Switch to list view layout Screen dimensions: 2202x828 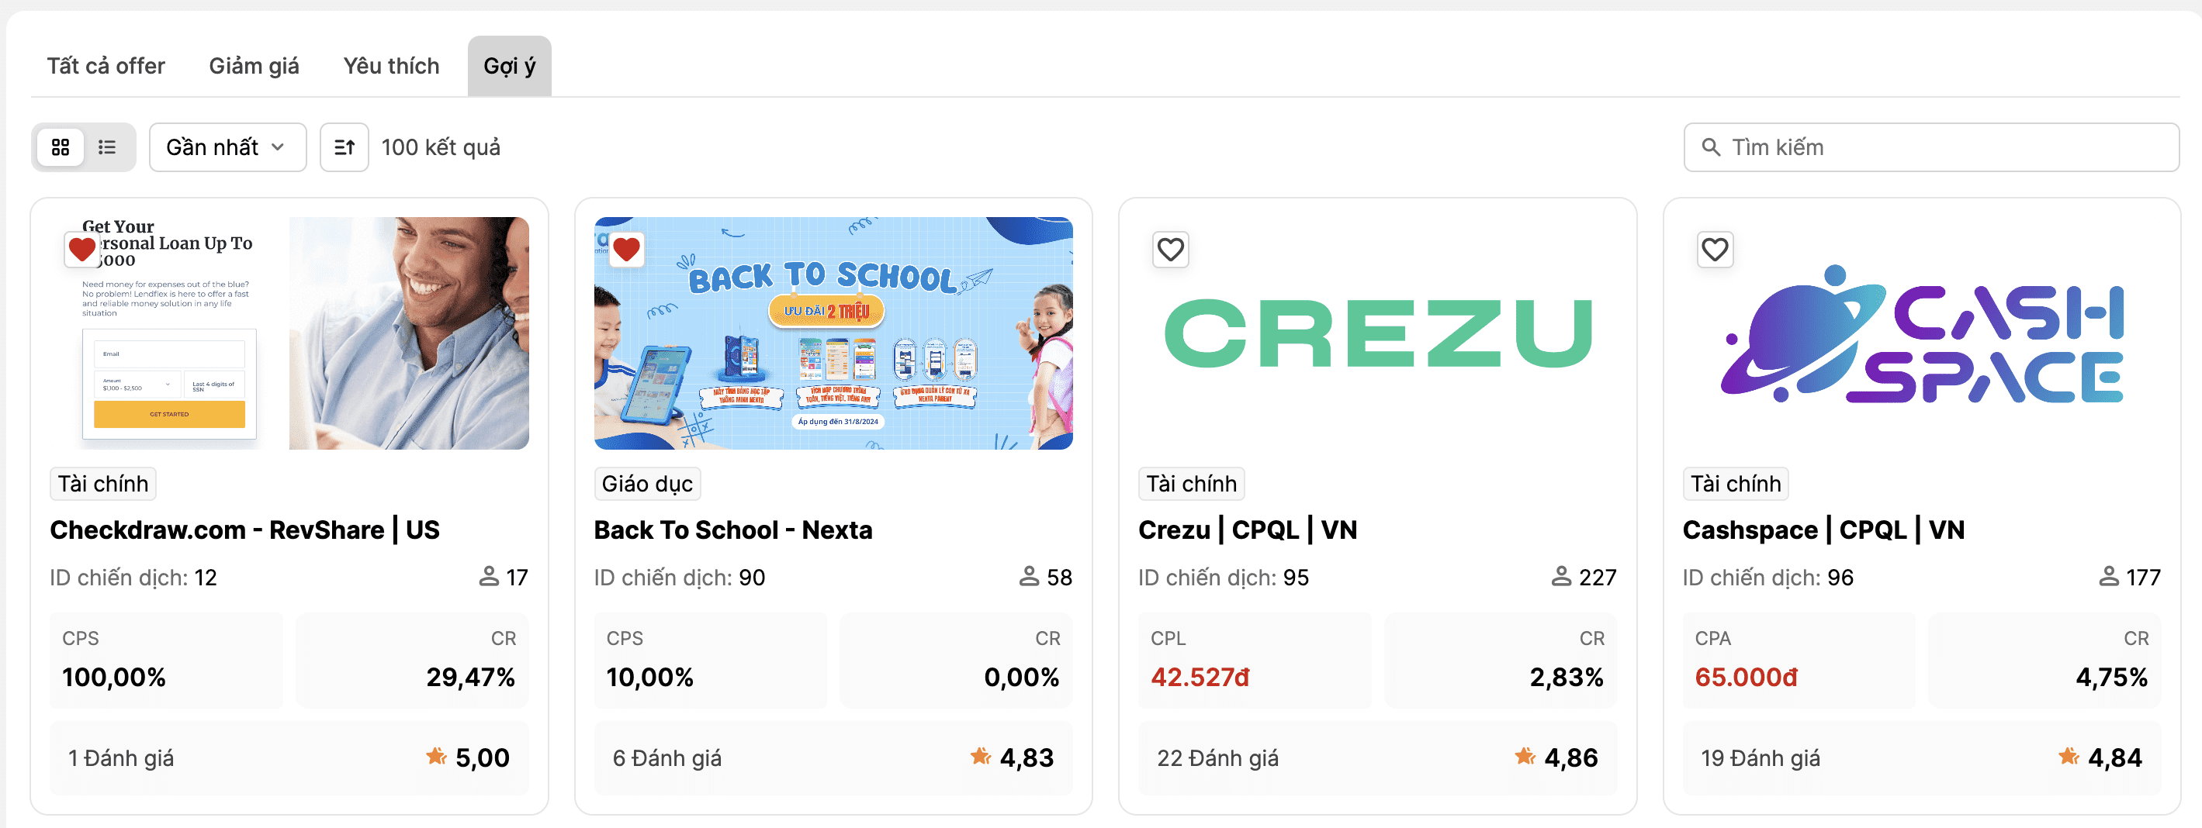point(107,148)
